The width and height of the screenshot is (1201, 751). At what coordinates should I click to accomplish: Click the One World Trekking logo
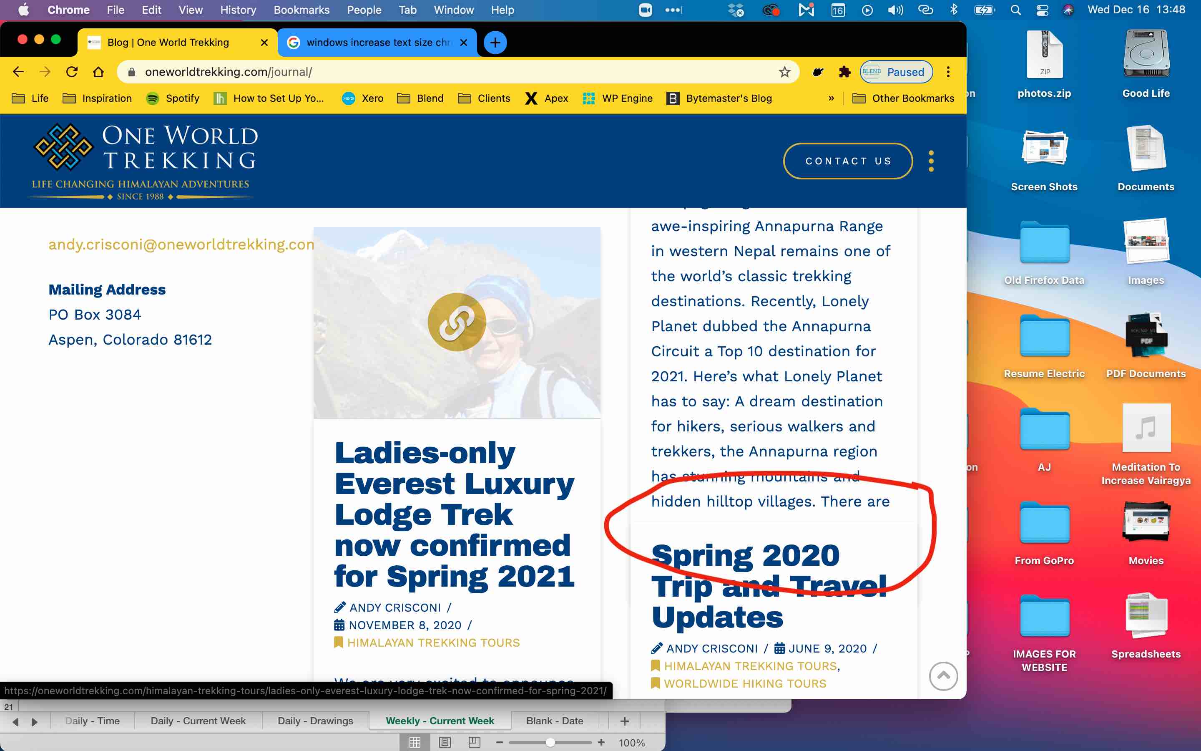pyautogui.click(x=144, y=161)
